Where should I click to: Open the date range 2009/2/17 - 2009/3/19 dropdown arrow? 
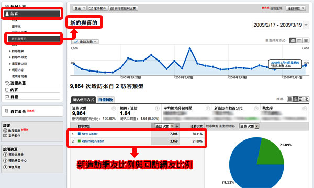306,25
